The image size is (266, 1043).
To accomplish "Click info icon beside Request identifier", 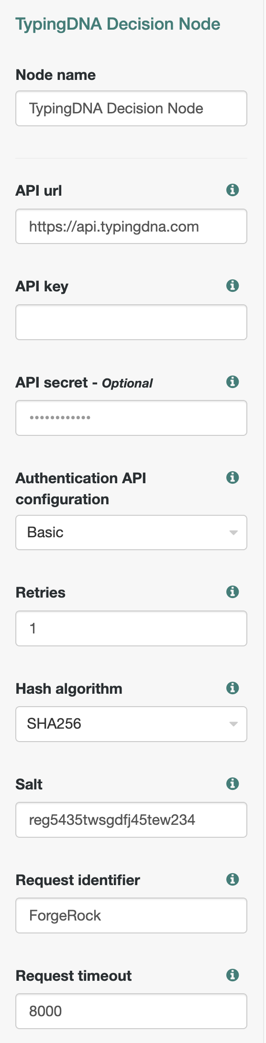I will click(x=233, y=879).
